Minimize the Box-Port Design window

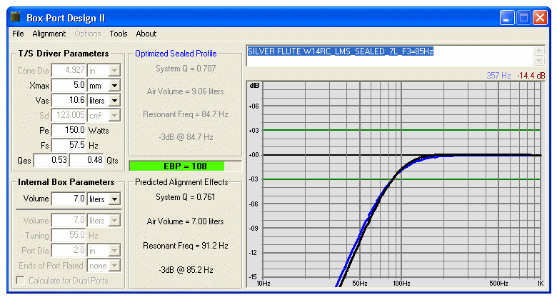click(507, 17)
